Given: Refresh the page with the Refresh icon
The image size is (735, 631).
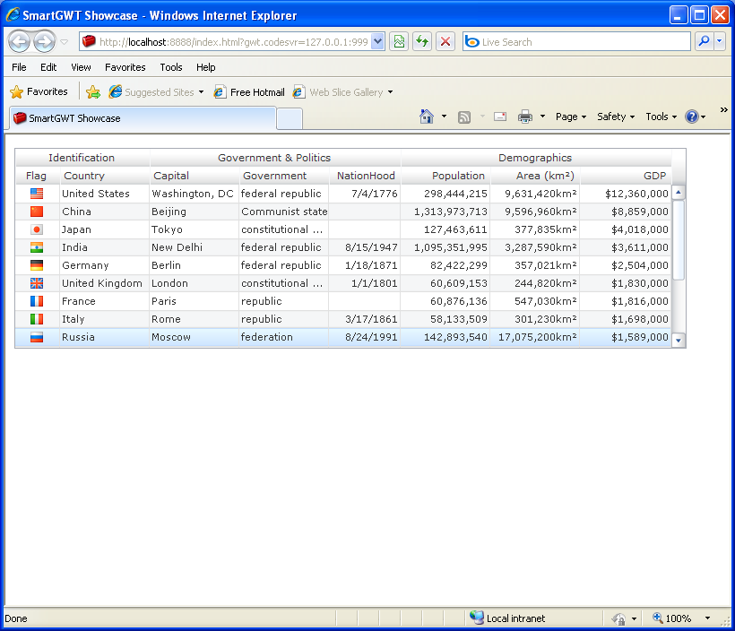Looking at the screenshot, I should tap(422, 42).
